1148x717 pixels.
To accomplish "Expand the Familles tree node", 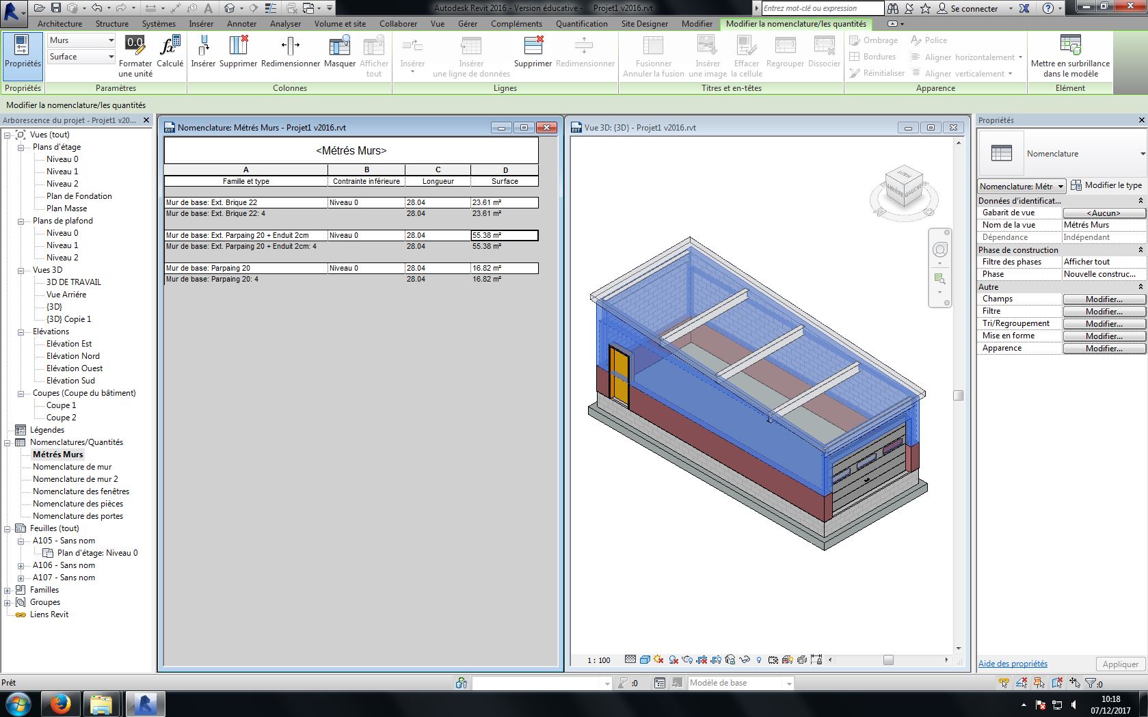I will click(x=8, y=590).
